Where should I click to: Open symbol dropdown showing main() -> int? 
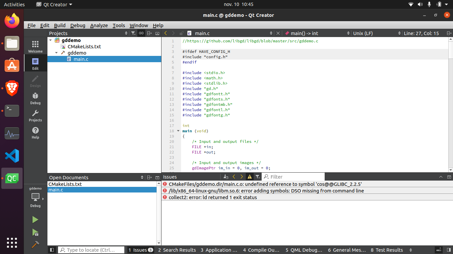click(317, 33)
